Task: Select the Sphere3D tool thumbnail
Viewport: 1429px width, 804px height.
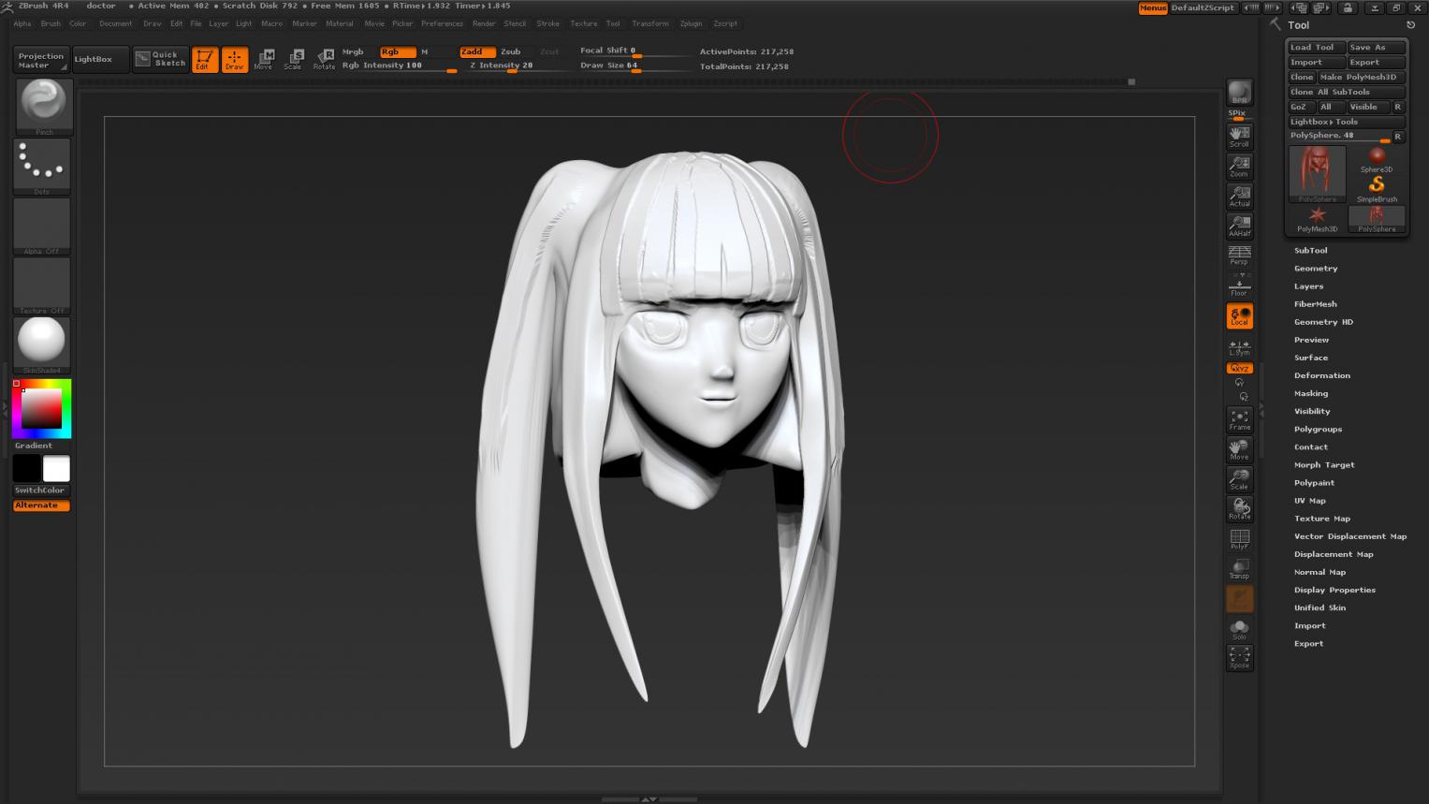Action: pos(1376,159)
